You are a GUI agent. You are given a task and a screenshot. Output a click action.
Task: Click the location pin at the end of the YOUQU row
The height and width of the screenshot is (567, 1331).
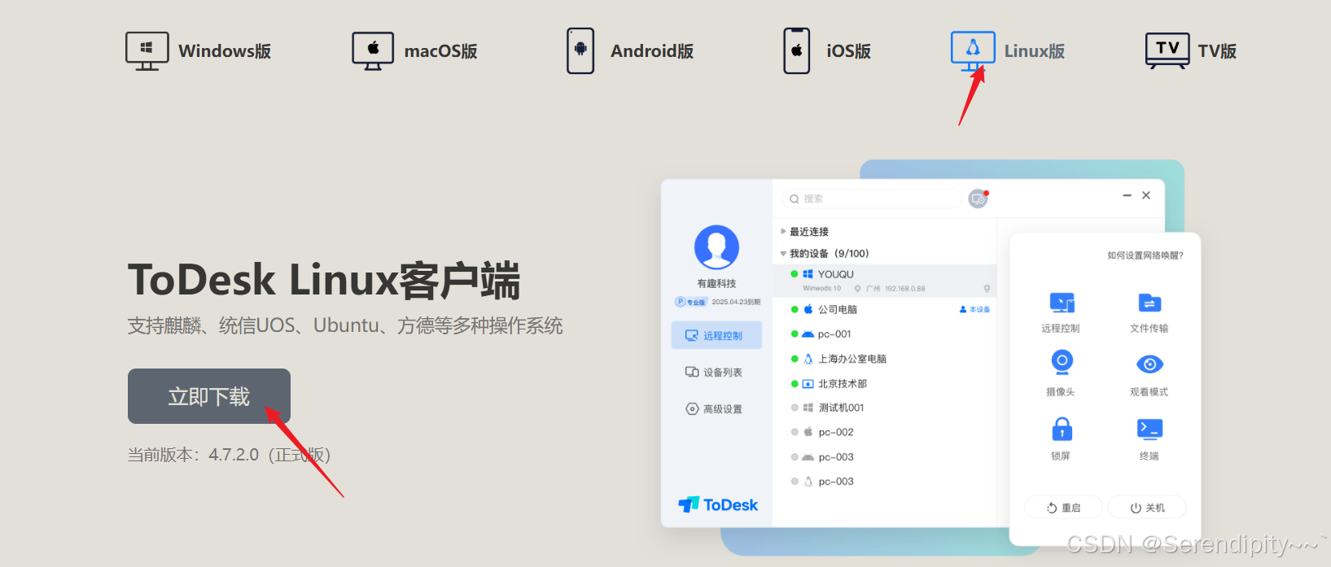[x=987, y=289]
